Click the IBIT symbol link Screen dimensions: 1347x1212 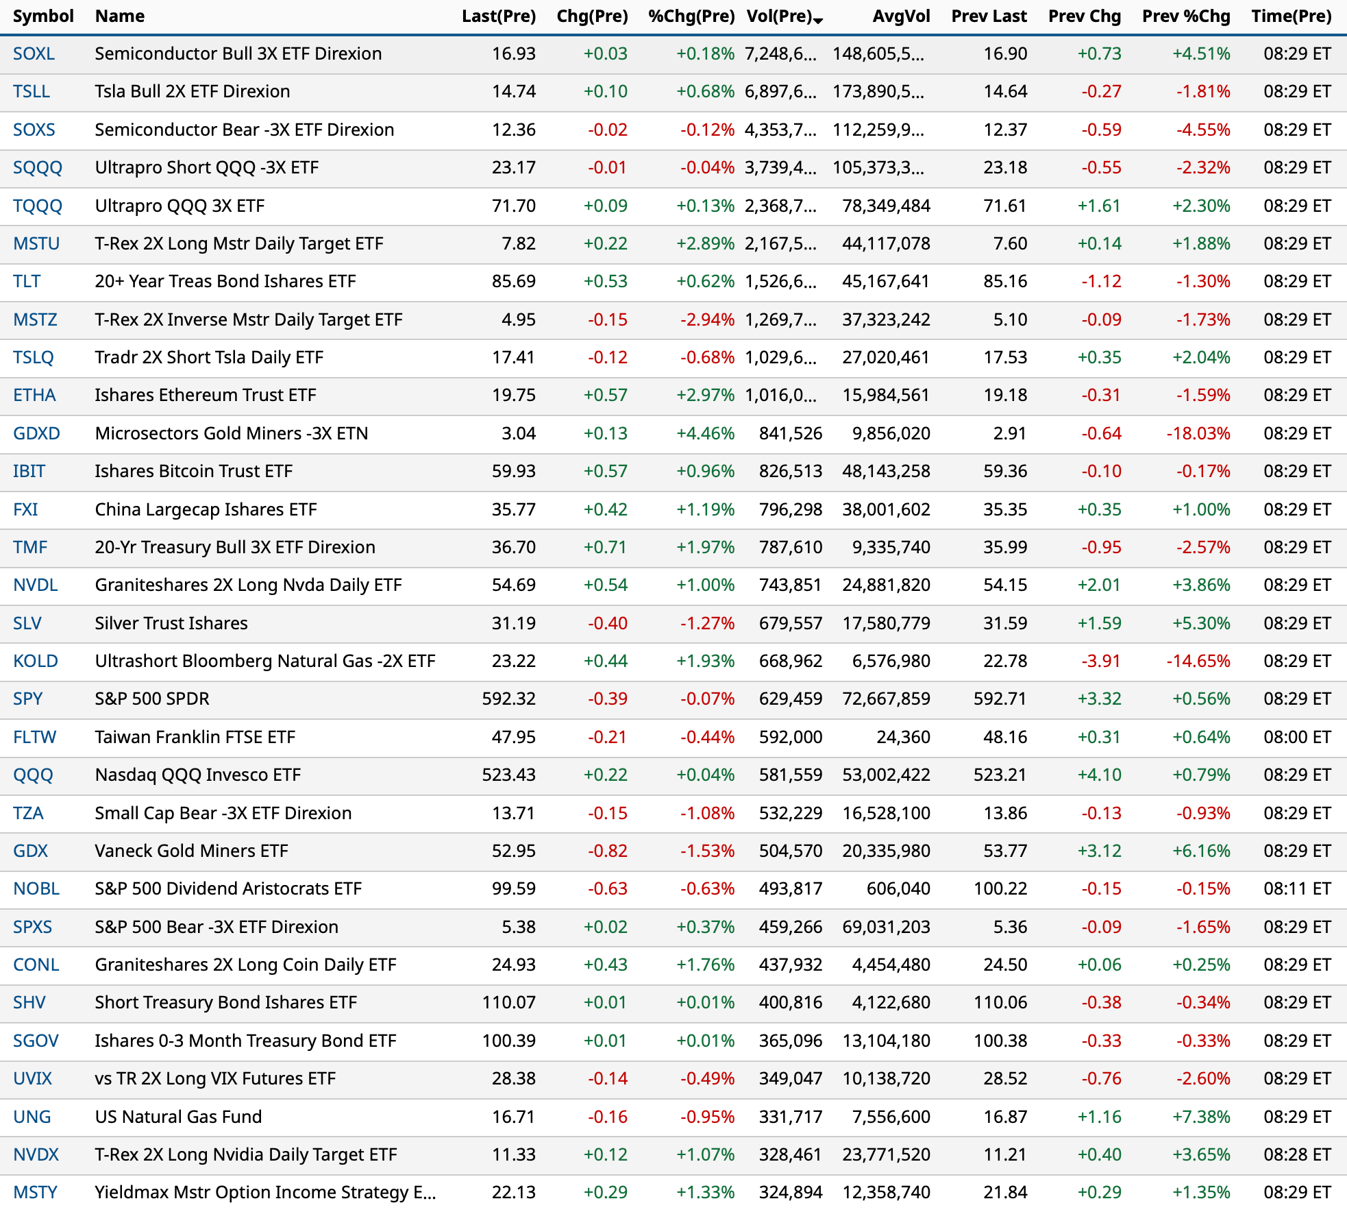[x=29, y=471]
